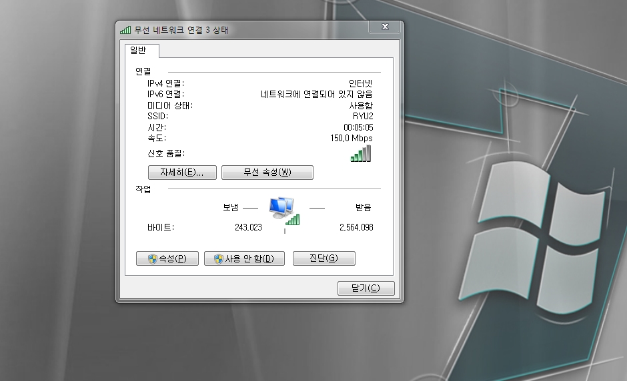
Task: Click the duration value 00:05:05
Action: point(358,127)
